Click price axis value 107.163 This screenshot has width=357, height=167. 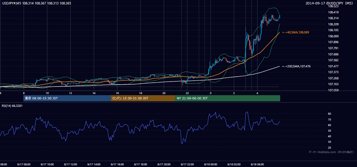coord(333,84)
